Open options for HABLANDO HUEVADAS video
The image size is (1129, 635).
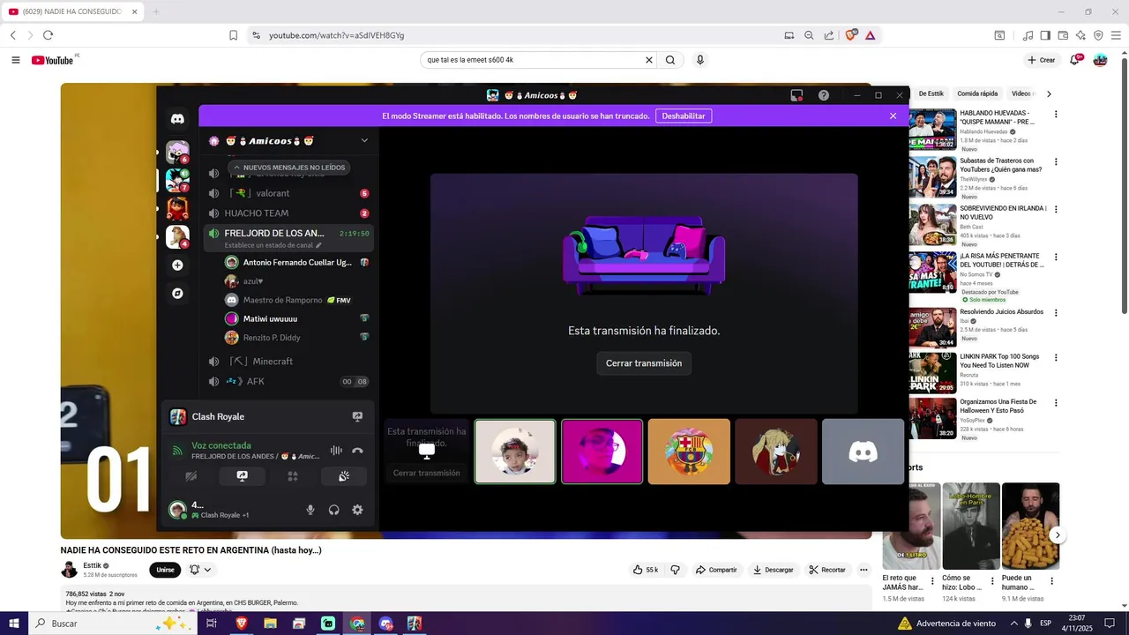coord(1056,115)
